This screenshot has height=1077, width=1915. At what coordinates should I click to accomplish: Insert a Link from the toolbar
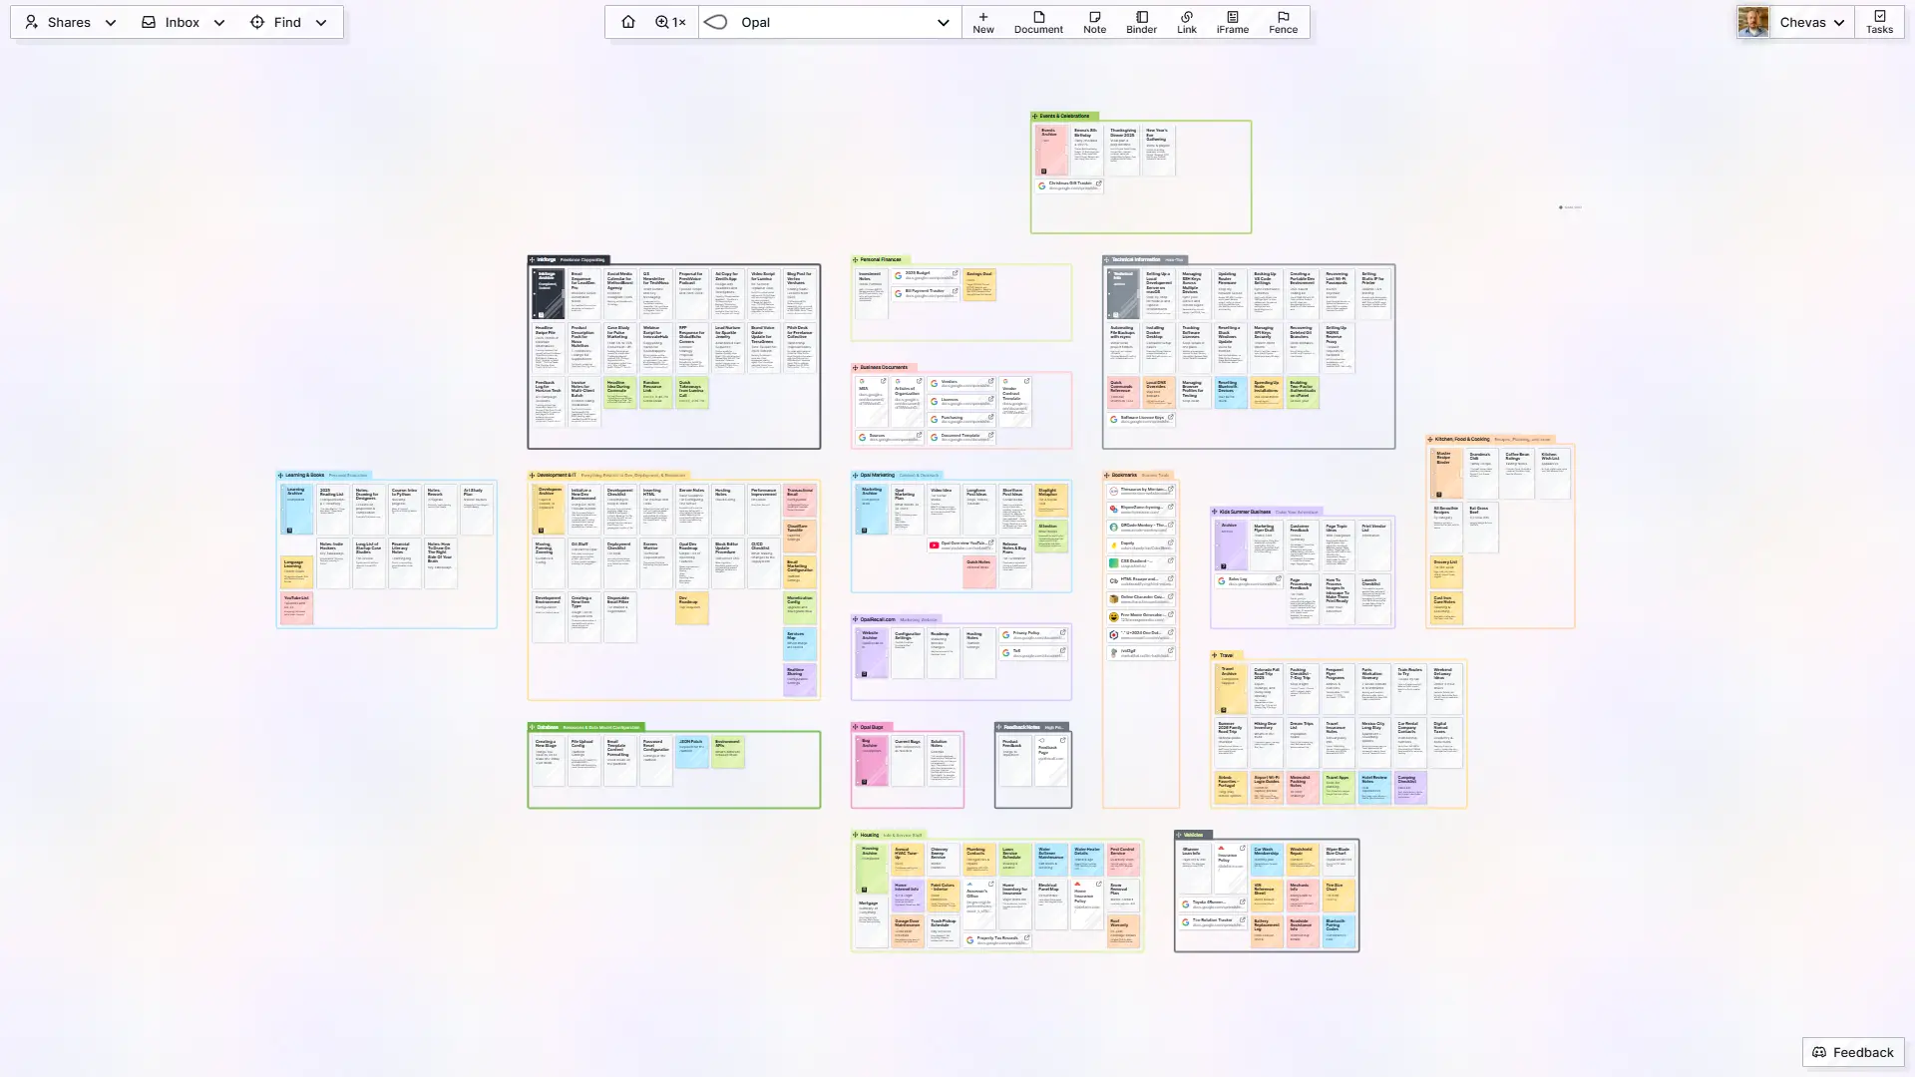coord(1186,22)
